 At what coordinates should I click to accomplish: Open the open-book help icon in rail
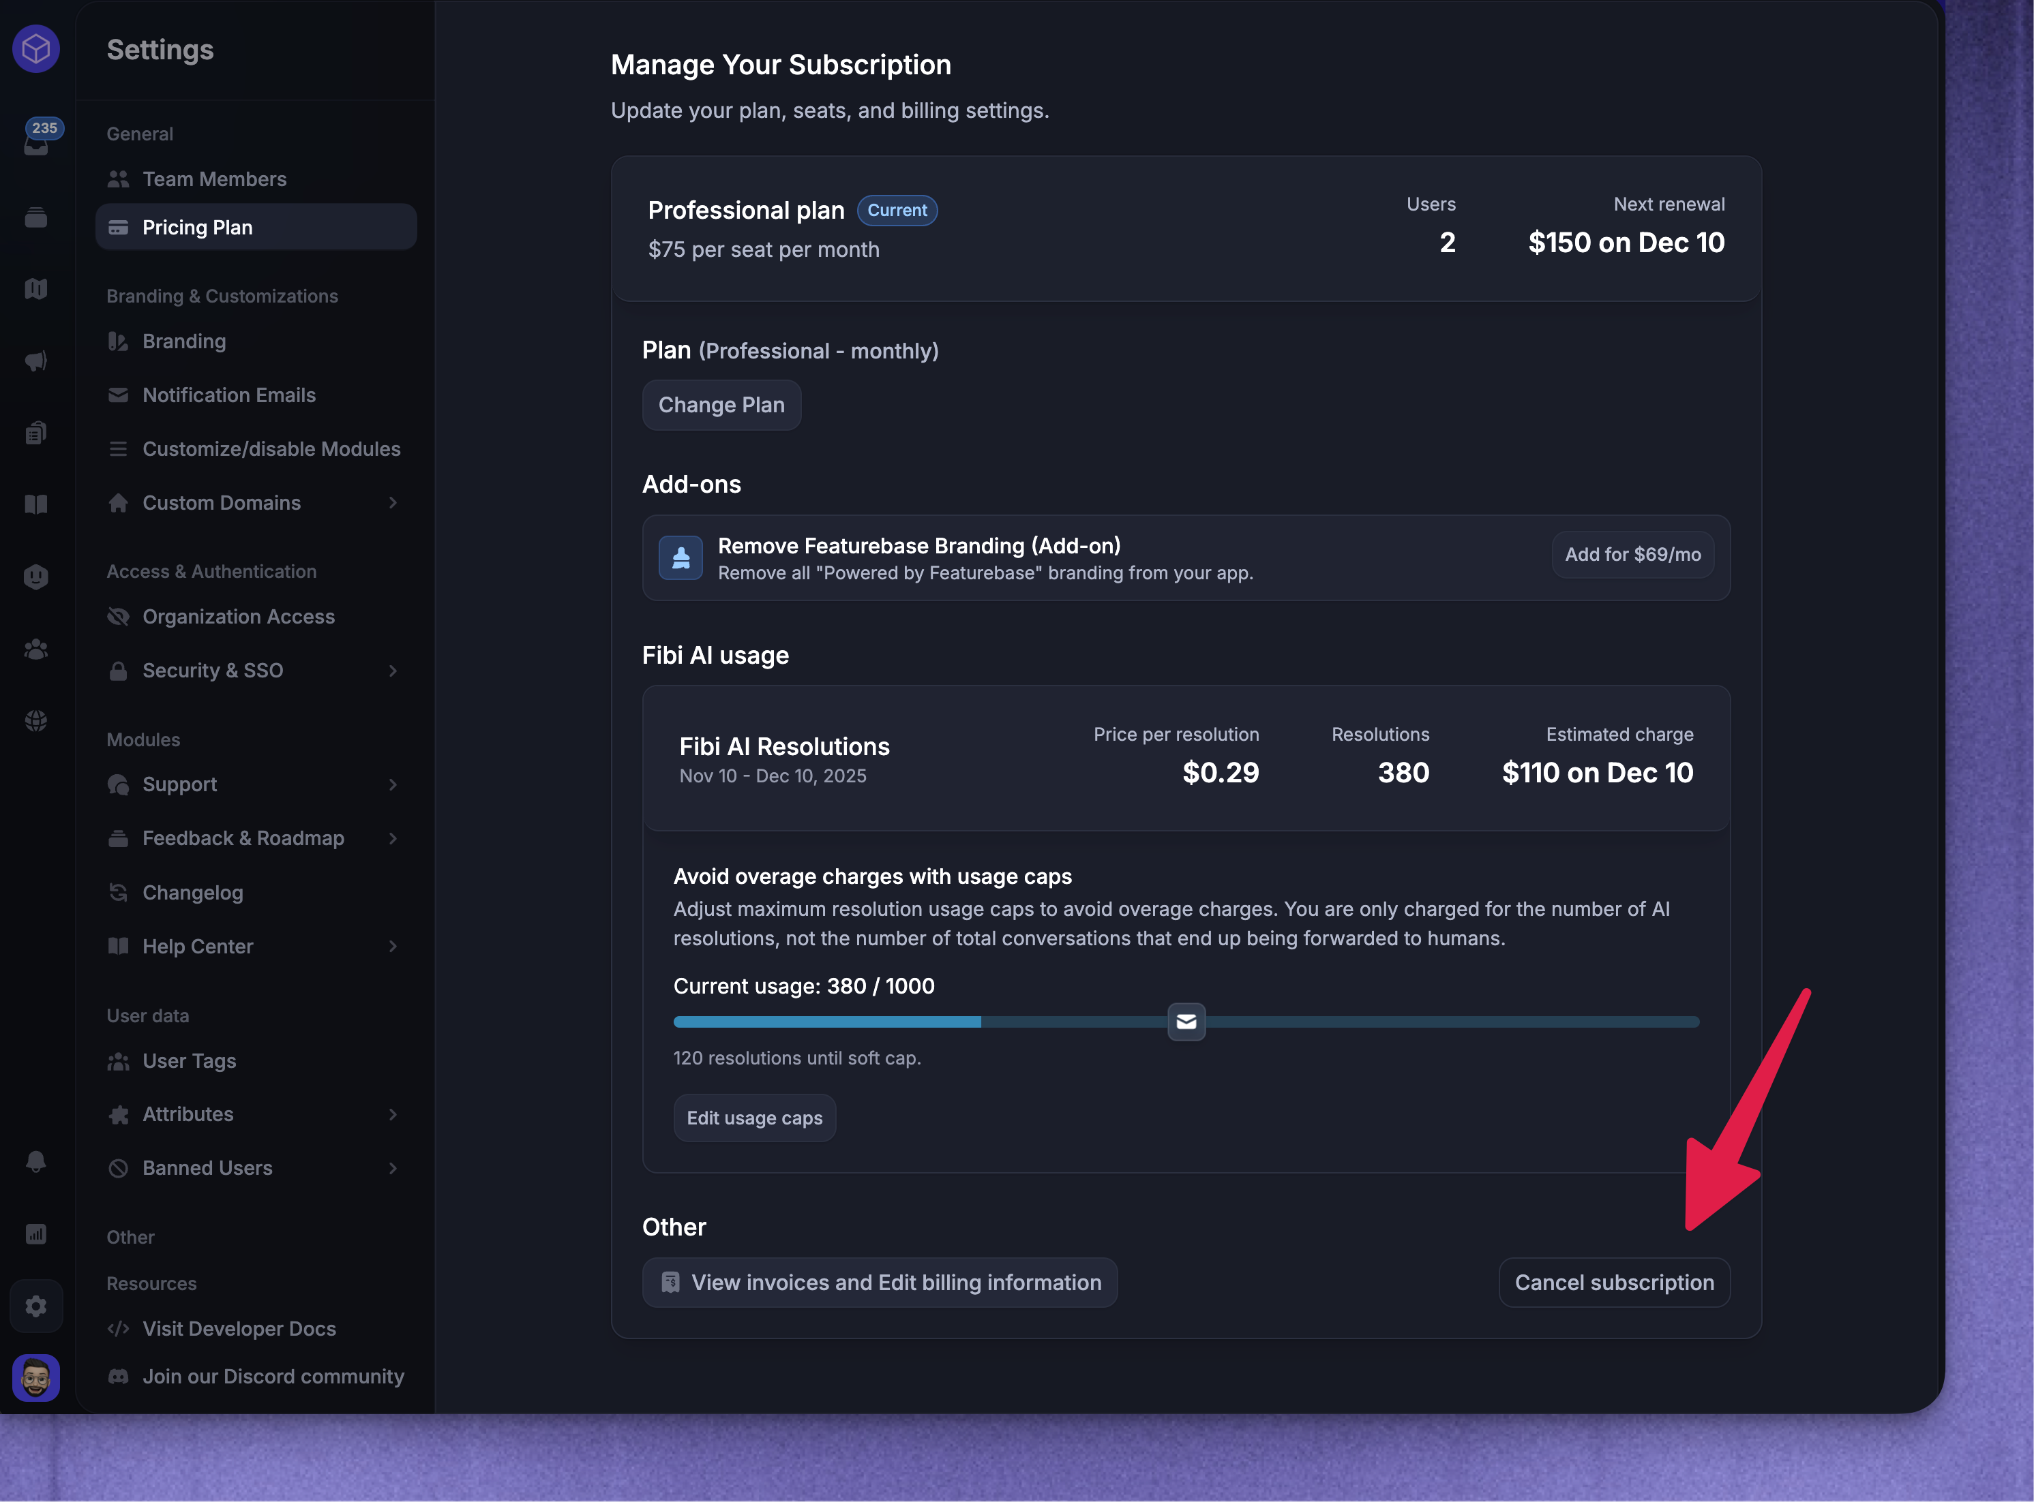click(x=35, y=504)
